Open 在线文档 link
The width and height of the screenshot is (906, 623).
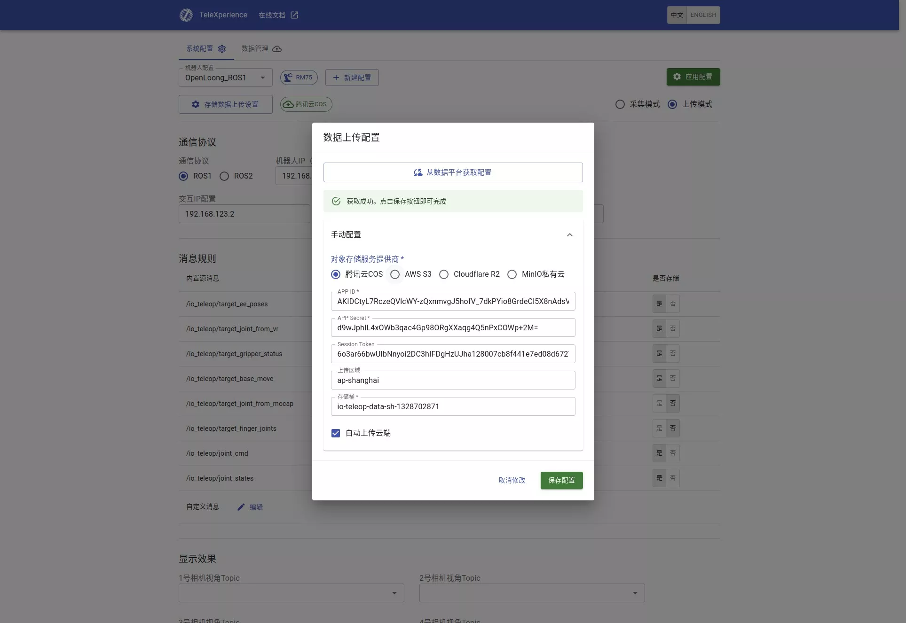coord(278,15)
